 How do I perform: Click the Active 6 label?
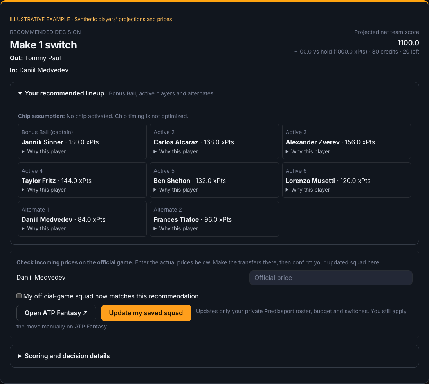[x=296, y=171]
